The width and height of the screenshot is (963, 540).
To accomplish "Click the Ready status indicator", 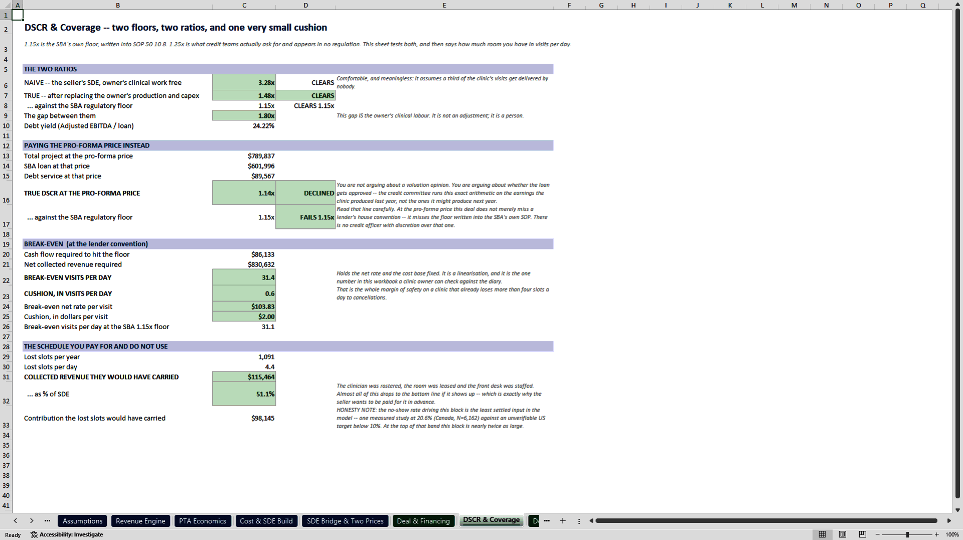I will point(13,534).
